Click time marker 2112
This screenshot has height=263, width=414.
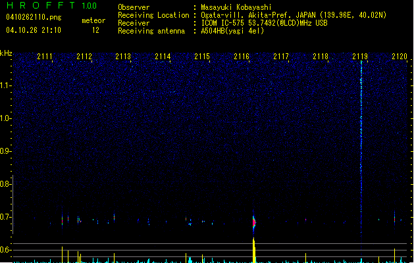[x=84, y=57]
